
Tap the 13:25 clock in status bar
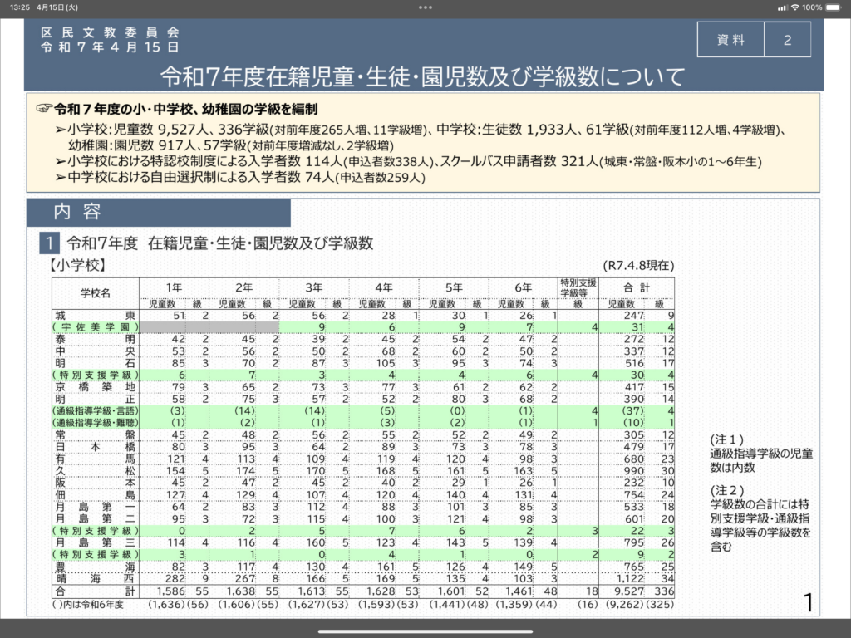(x=20, y=7)
